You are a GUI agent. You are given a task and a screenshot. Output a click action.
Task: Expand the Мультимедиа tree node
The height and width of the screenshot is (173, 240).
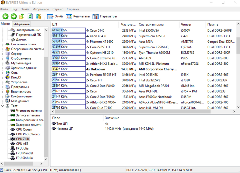(x=3, y=63)
